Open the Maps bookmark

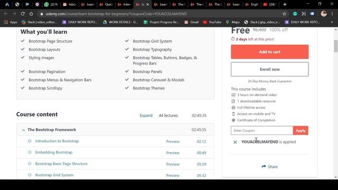point(232,22)
